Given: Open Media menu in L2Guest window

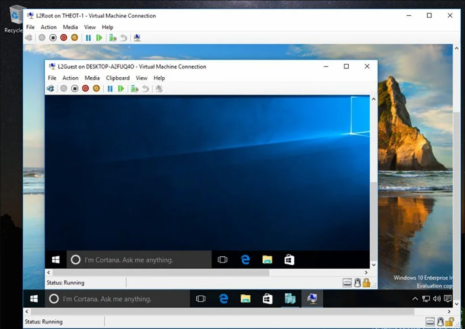Looking at the screenshot, I should point(92,78).
